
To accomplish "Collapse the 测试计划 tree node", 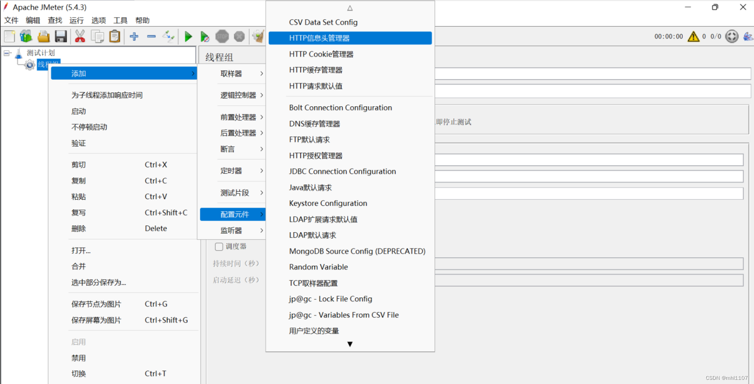I will pos(7,53).
